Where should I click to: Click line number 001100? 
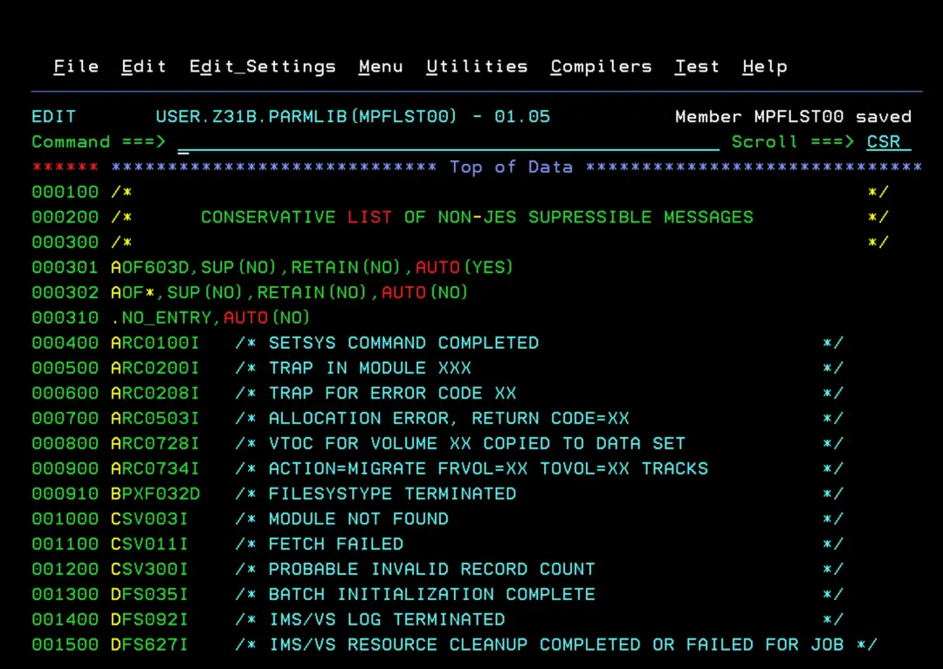pyautogui.click(x=65, y=544)
